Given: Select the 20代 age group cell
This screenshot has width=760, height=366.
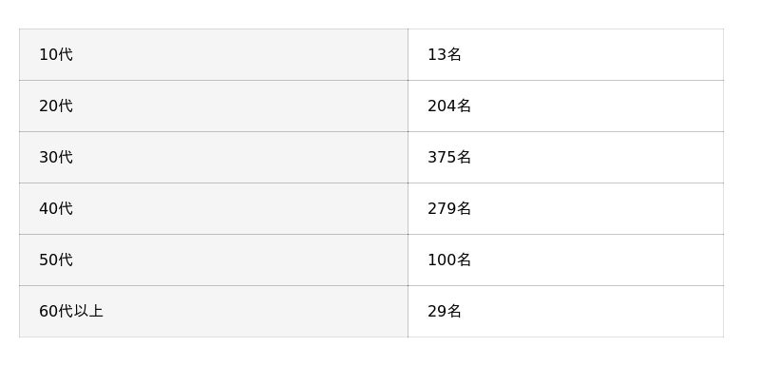Looking at the screenshot, I should click(214, 106).
